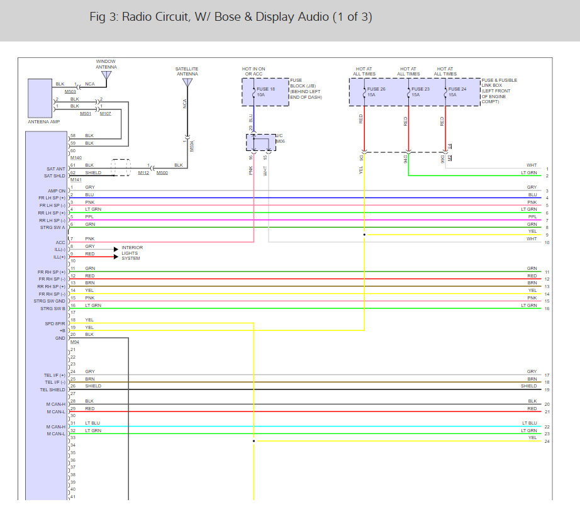Open the M500 connector link
The width and height of the screenshot is (580, 519).
click(162, 173)
